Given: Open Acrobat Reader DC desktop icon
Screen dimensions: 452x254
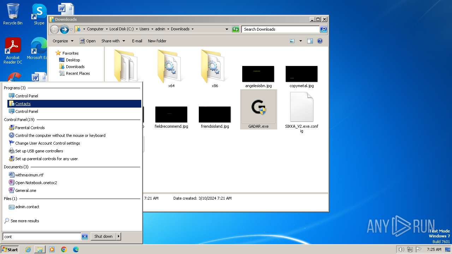Looking at the screenshot, I should coord(13,51).
